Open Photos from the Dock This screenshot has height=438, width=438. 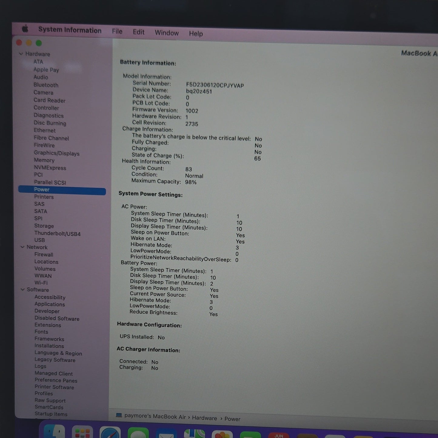(222, 434)
